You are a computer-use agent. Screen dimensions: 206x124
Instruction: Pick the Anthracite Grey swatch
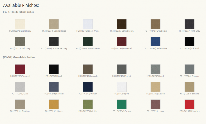54,42
